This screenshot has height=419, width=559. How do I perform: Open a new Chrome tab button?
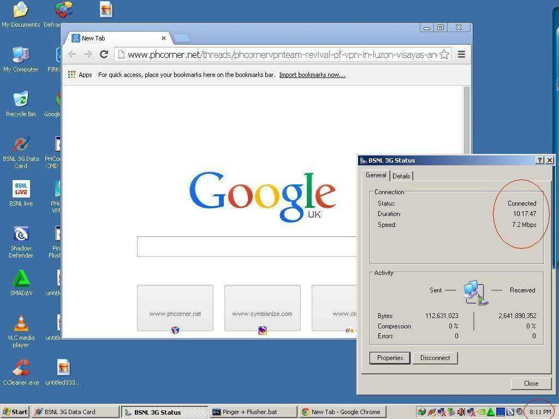point(182,38)
